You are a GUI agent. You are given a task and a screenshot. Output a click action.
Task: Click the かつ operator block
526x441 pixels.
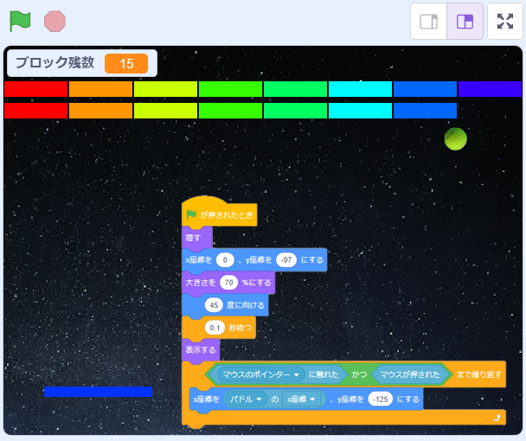(359, 374)
